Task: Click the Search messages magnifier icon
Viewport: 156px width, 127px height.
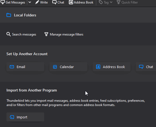Action: click(x=8, y=34)
